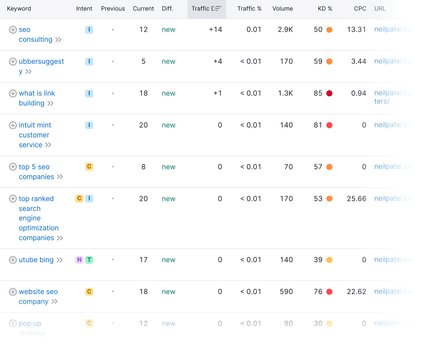The height and width of the screenshot is (346, 421).
Task: Sort by Traffic Diff column header
Action: click(x=207, y=9)
